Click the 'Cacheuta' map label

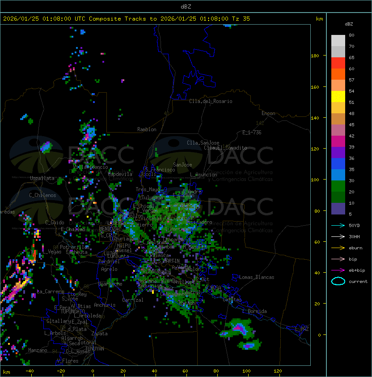click(x=76, y=252)
